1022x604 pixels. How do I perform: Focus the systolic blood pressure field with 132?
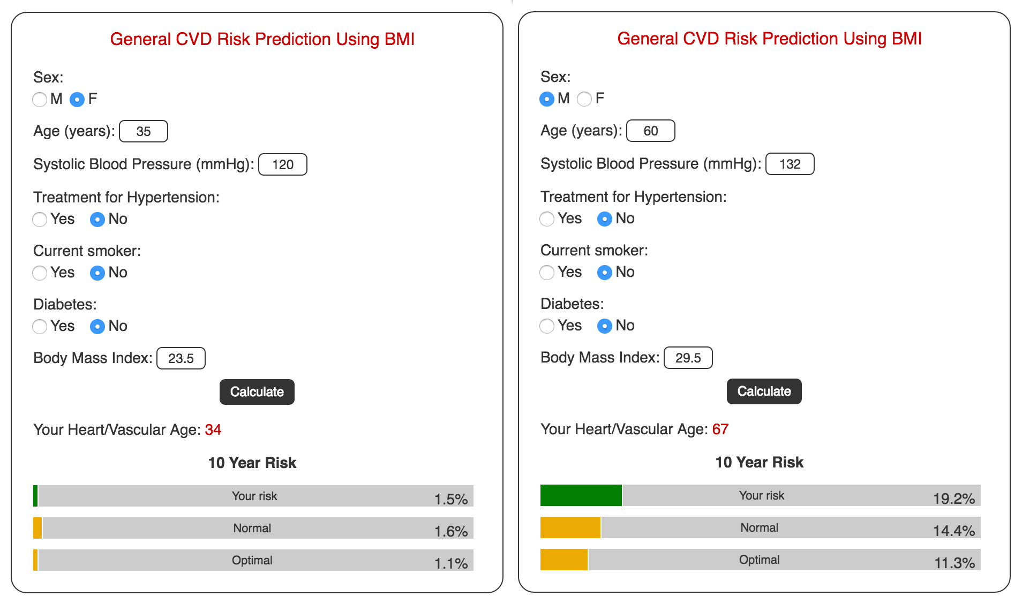[x=790, y=164]
